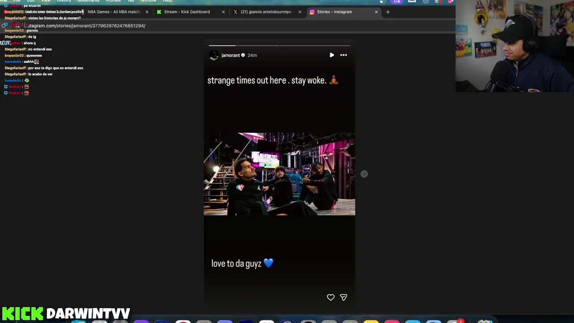
Task: Click the 'love to da guyz' story text
Action: pos(242,263)
